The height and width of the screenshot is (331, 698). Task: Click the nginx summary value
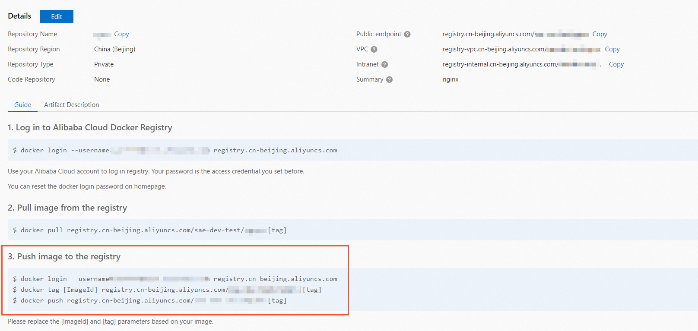click(x=451, y=79)
